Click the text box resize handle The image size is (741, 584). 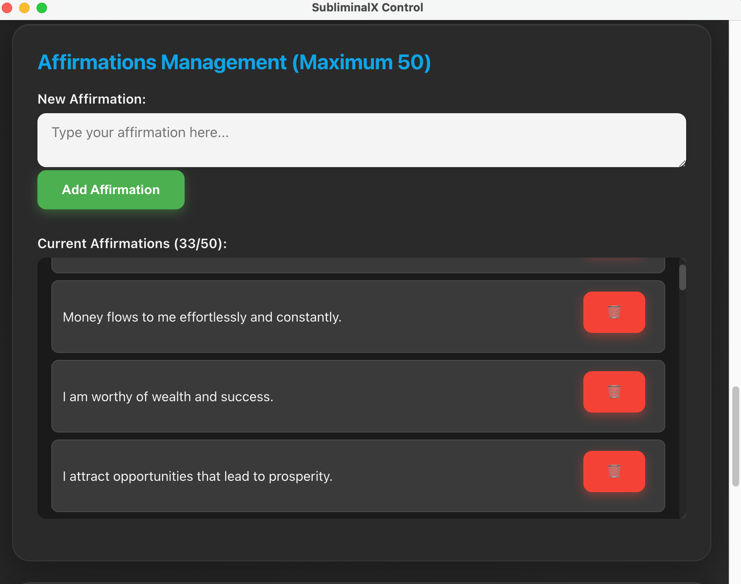click(682, 163)
